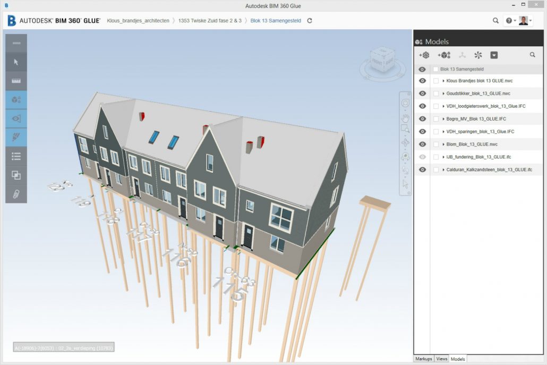
Task: Expand the Blom_Blok_13_GLUE.nwc tree
Action: pos(443,144)
